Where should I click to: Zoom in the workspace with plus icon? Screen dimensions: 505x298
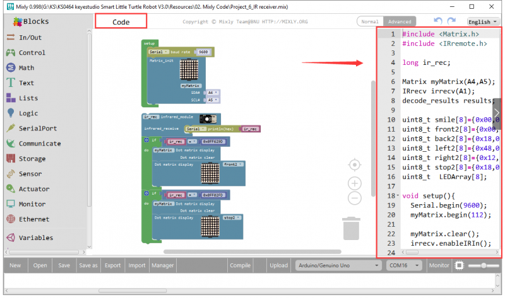click(354, 183)
